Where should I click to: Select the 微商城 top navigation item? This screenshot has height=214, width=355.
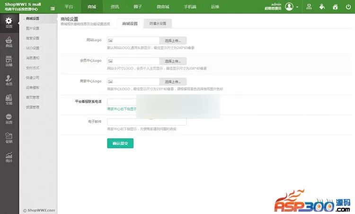click(164, 7)
